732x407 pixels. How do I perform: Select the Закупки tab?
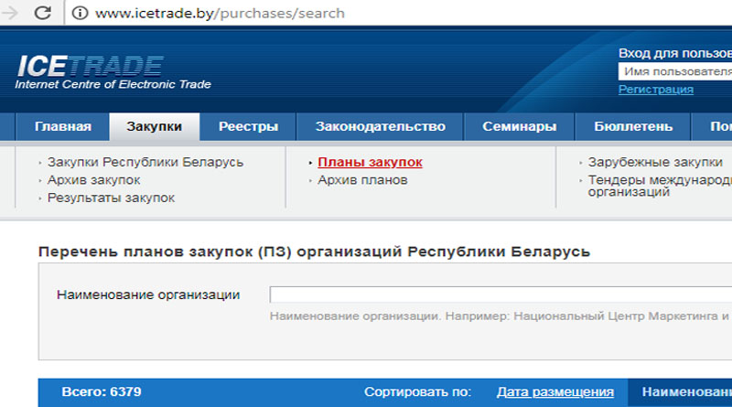point(154,126)
